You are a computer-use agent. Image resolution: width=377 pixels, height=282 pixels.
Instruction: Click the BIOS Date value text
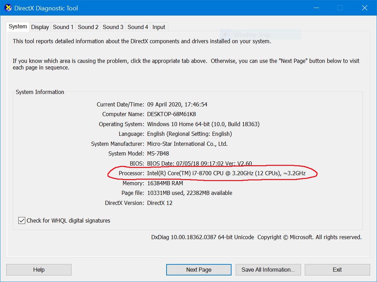click(x=200, y=163)
